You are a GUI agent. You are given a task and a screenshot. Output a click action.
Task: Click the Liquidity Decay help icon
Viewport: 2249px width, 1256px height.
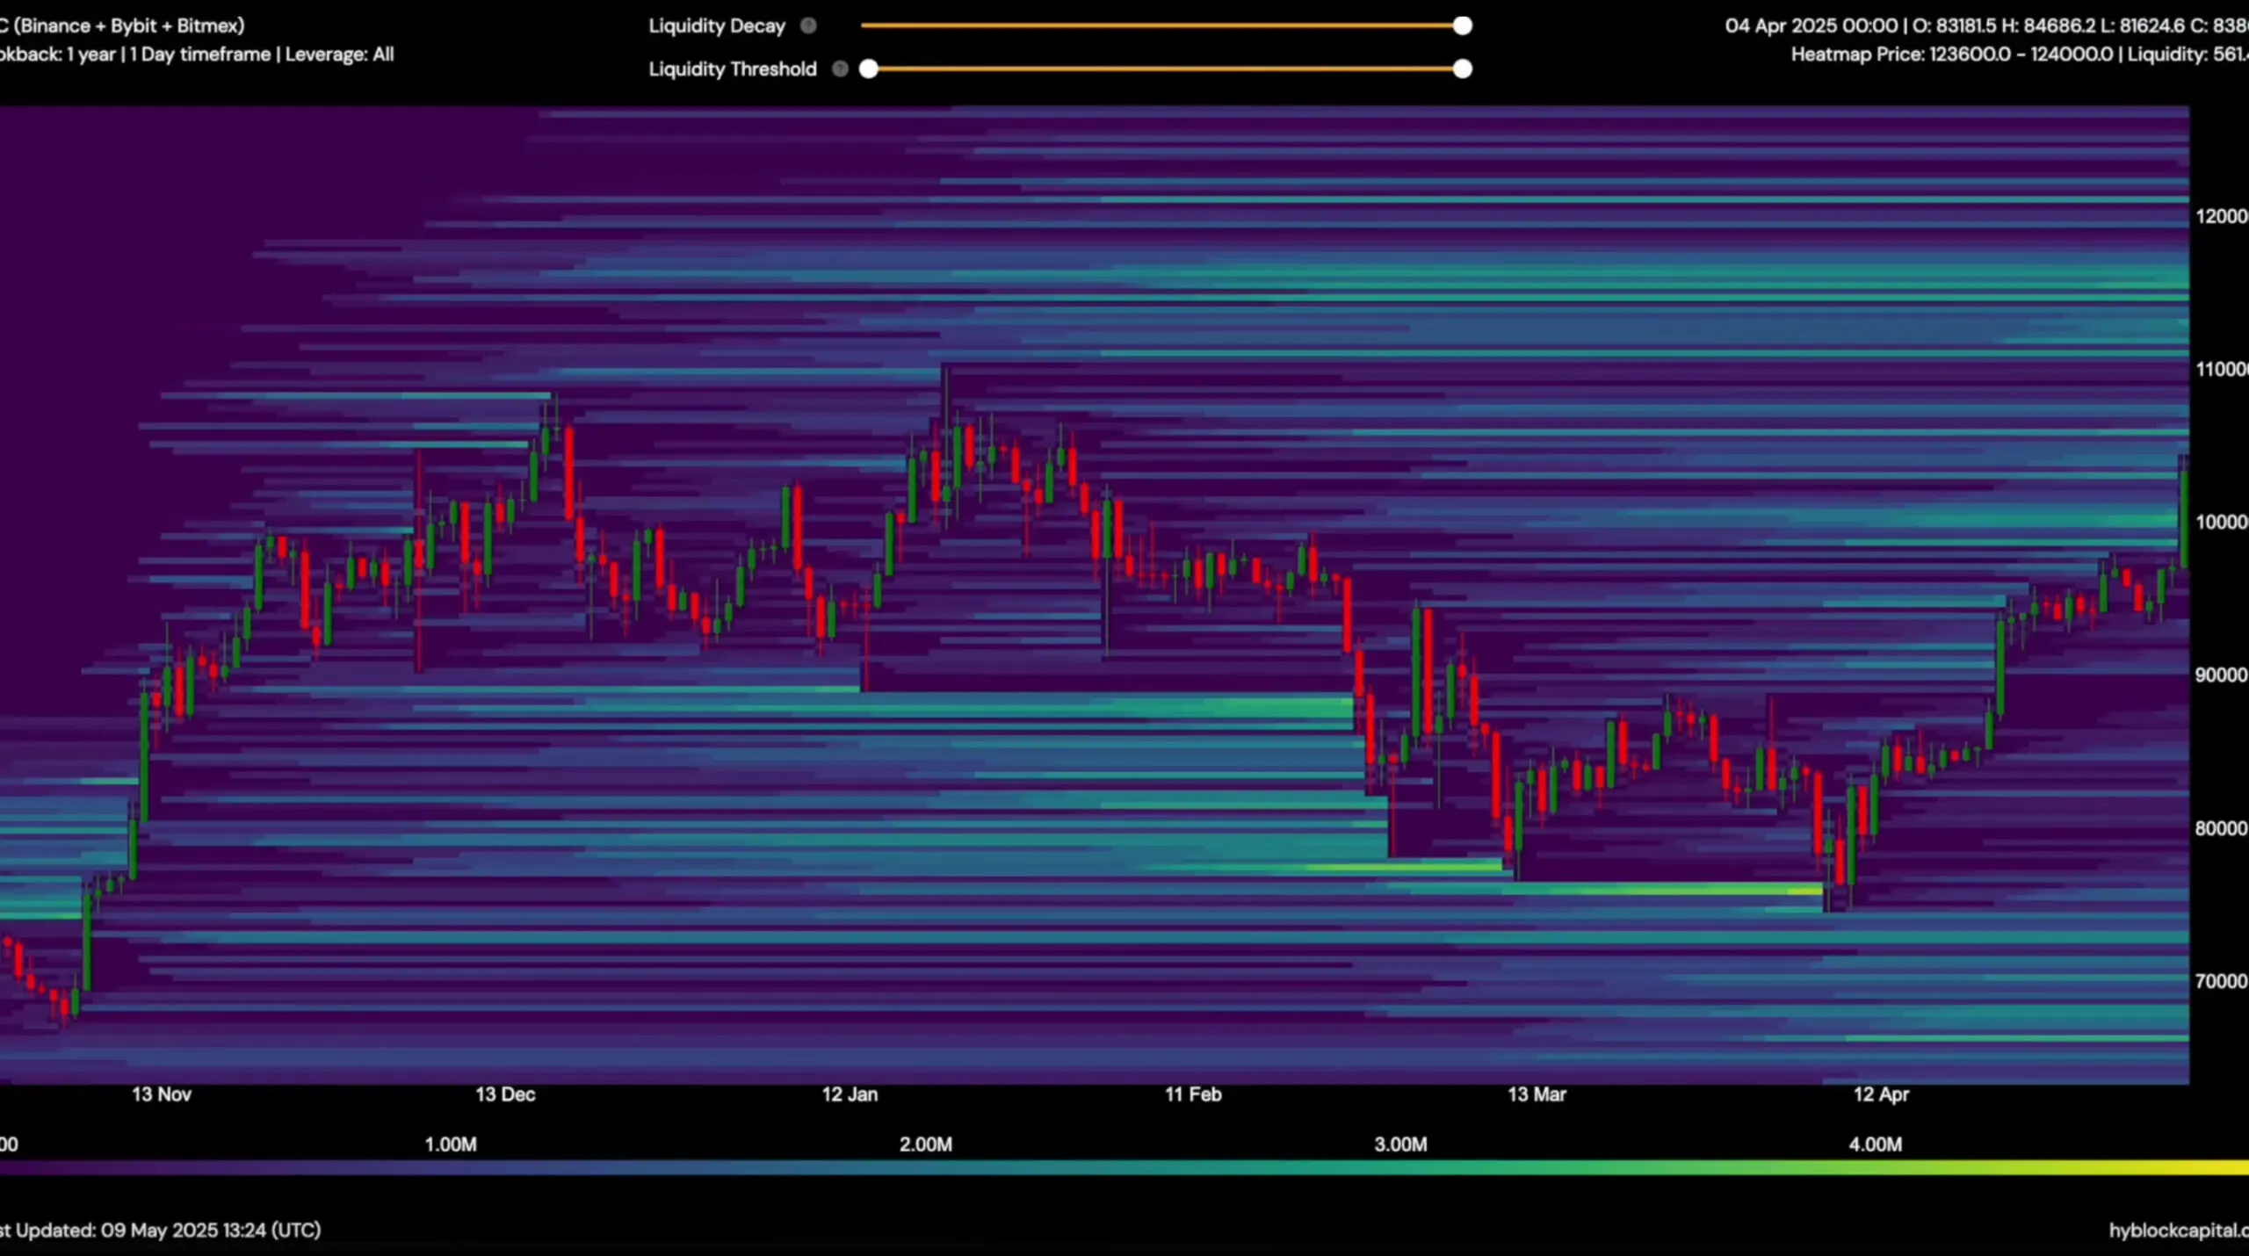(x=808, y=25)
